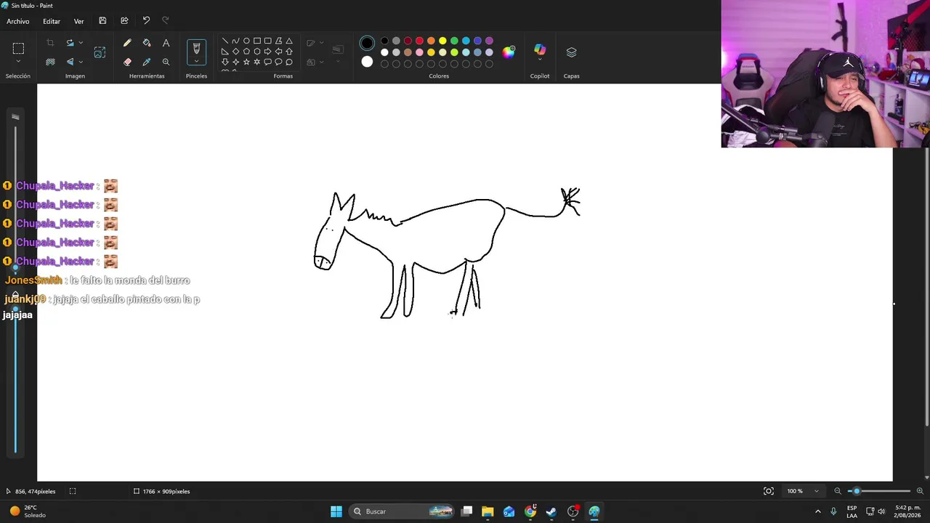Click the weather widget 26°C Soleado
The height and width of the screenshot is (523, 930).
[x=27, y=511]
